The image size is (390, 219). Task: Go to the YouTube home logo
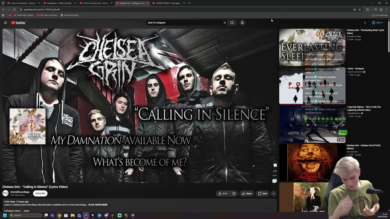(x=18, y=23)
